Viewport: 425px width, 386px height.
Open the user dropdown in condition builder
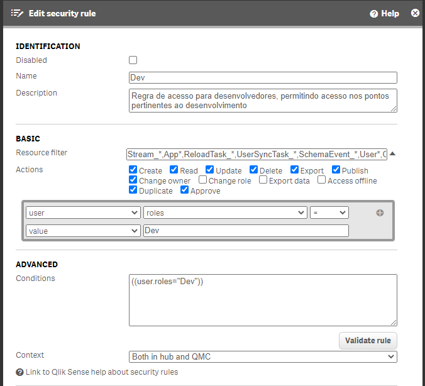pyautogui.click(x=83, y=213)
